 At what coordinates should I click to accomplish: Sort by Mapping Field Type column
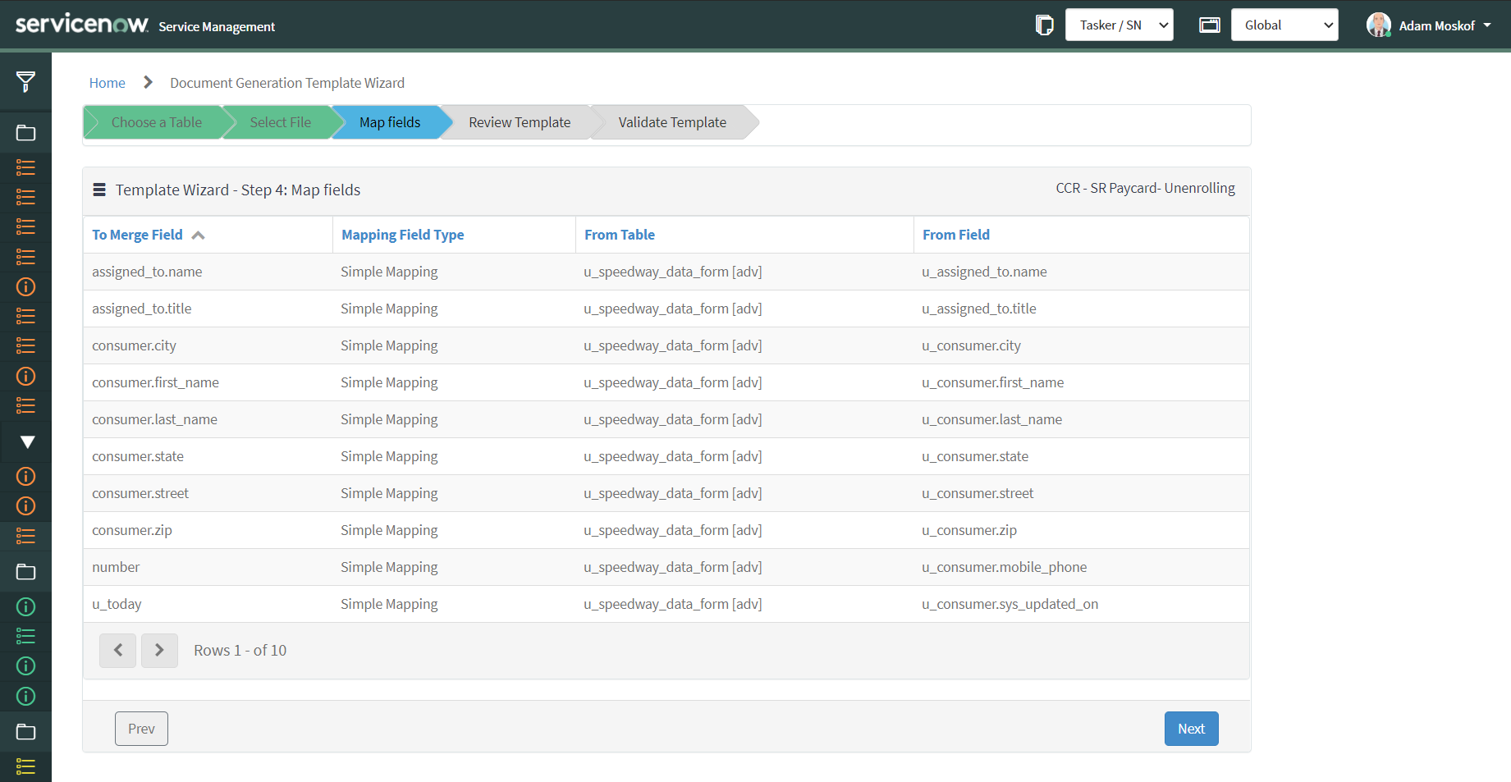402,235
